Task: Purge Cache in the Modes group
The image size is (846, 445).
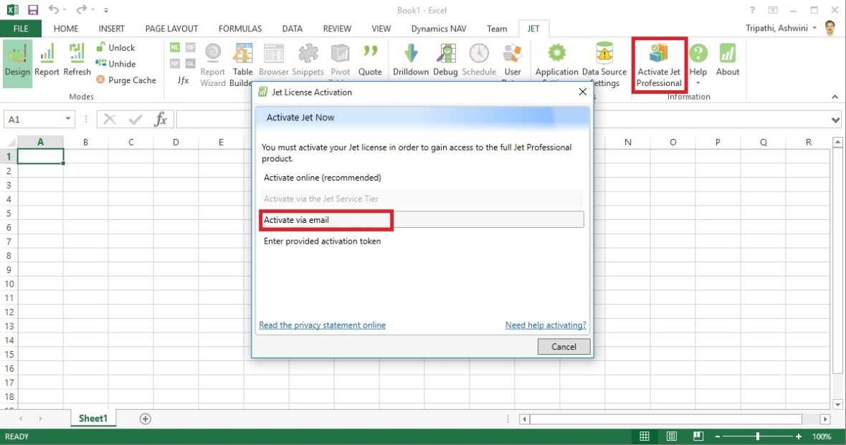Action: 126,80
